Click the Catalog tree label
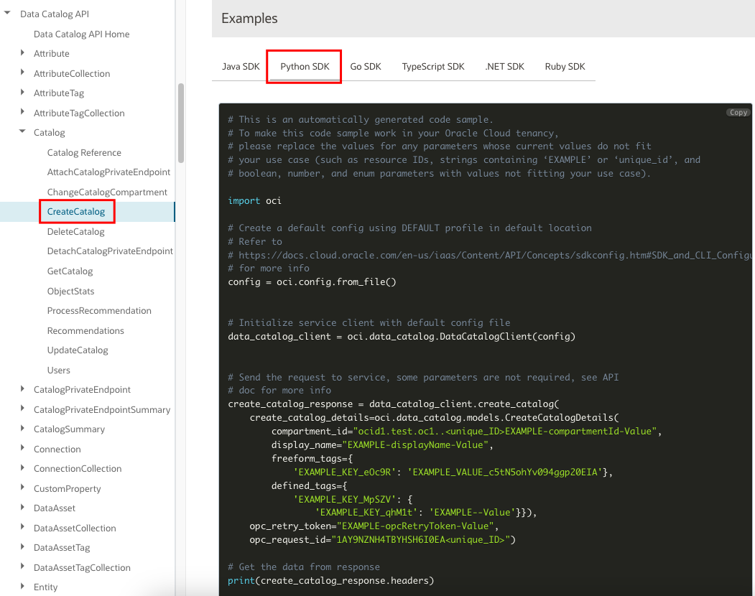This screenshot has height=596, width=755. tap(49, 132)
